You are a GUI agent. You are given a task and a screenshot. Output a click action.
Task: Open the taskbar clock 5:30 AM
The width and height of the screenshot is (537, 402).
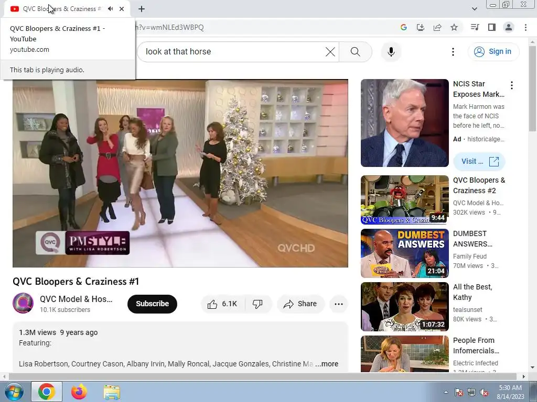click(x=510, y=392)
